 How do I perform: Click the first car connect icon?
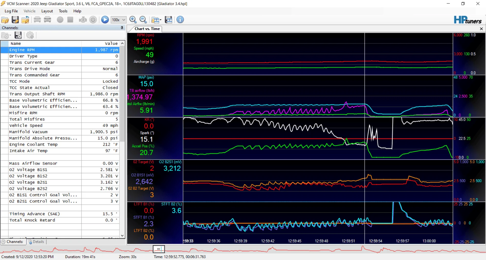click(37, 20)
